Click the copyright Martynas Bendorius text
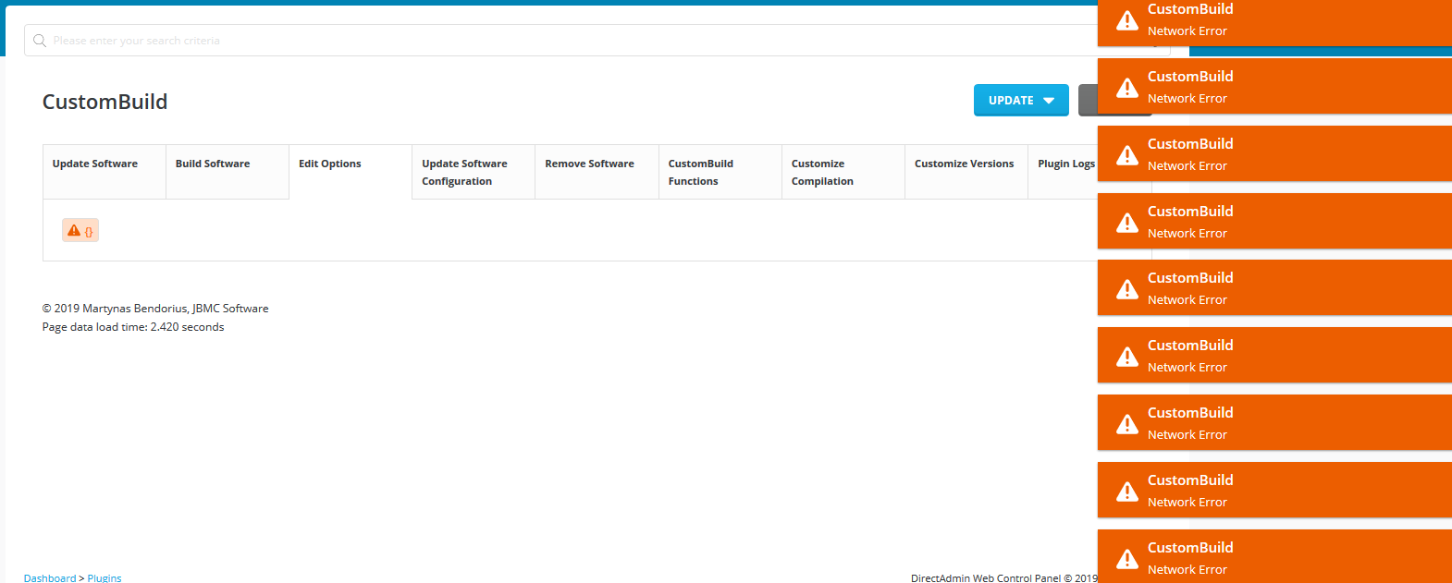The width and height of the screenshot is (1452, 583). tap(155, 309)
